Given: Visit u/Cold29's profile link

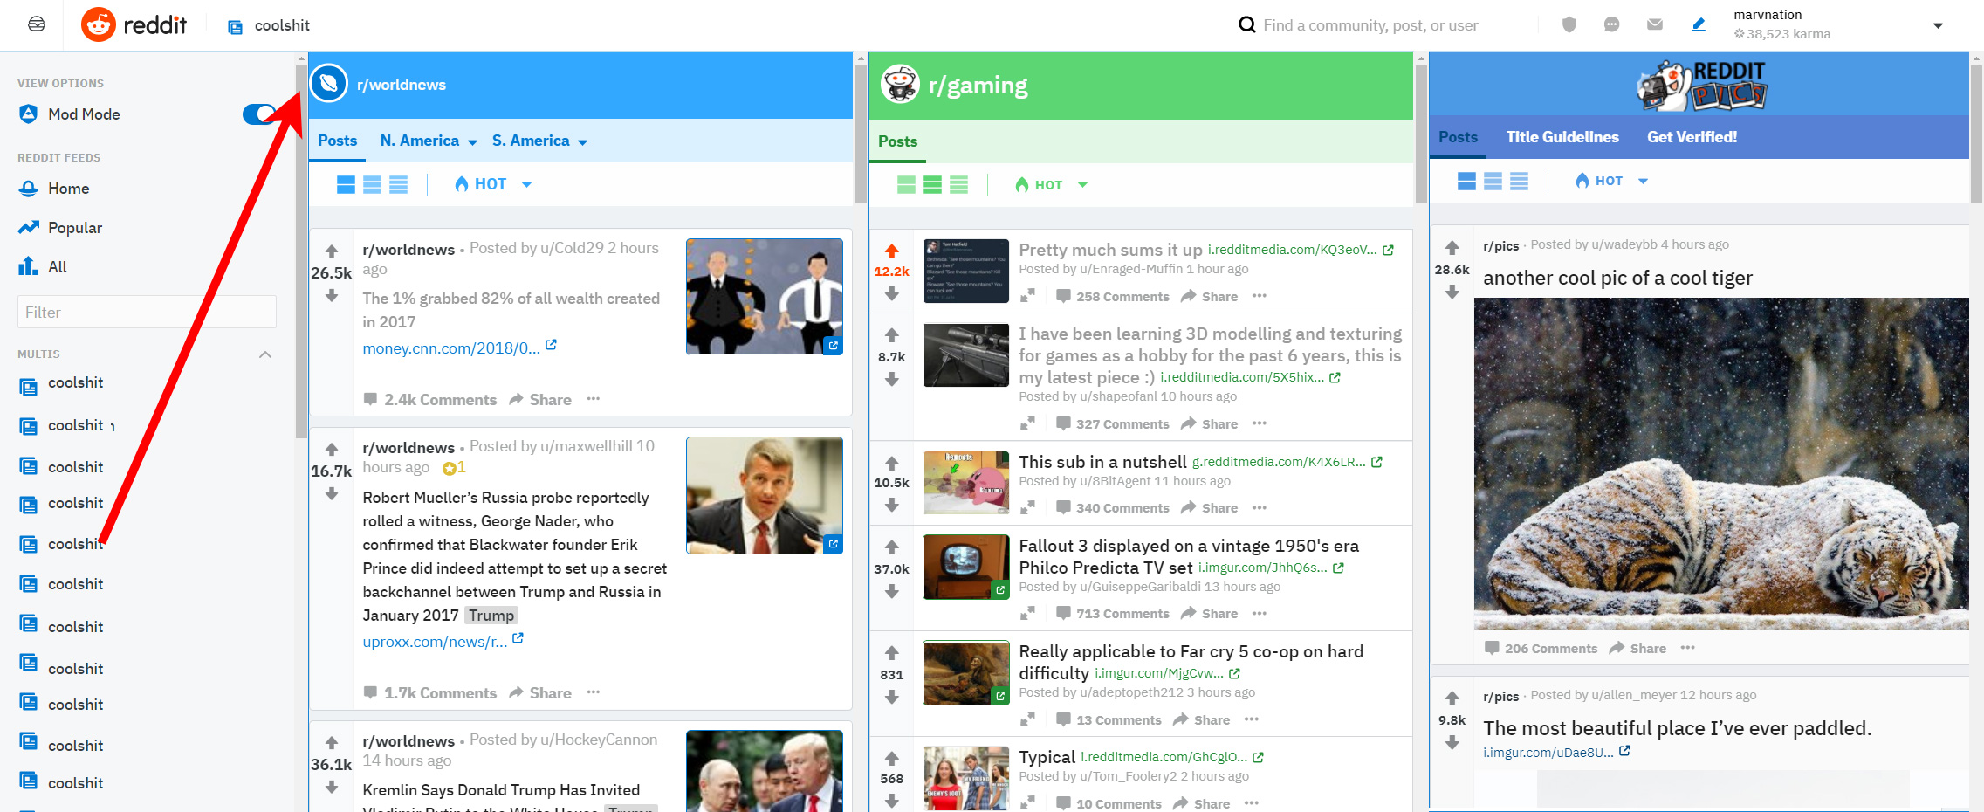Looking at the screenshot, I should tap(572, 248).
